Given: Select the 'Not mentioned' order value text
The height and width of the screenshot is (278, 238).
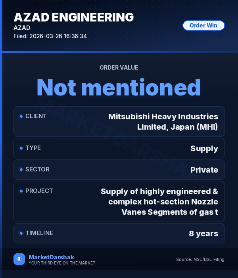Looking at the screenshot, I should coord(119,87).
